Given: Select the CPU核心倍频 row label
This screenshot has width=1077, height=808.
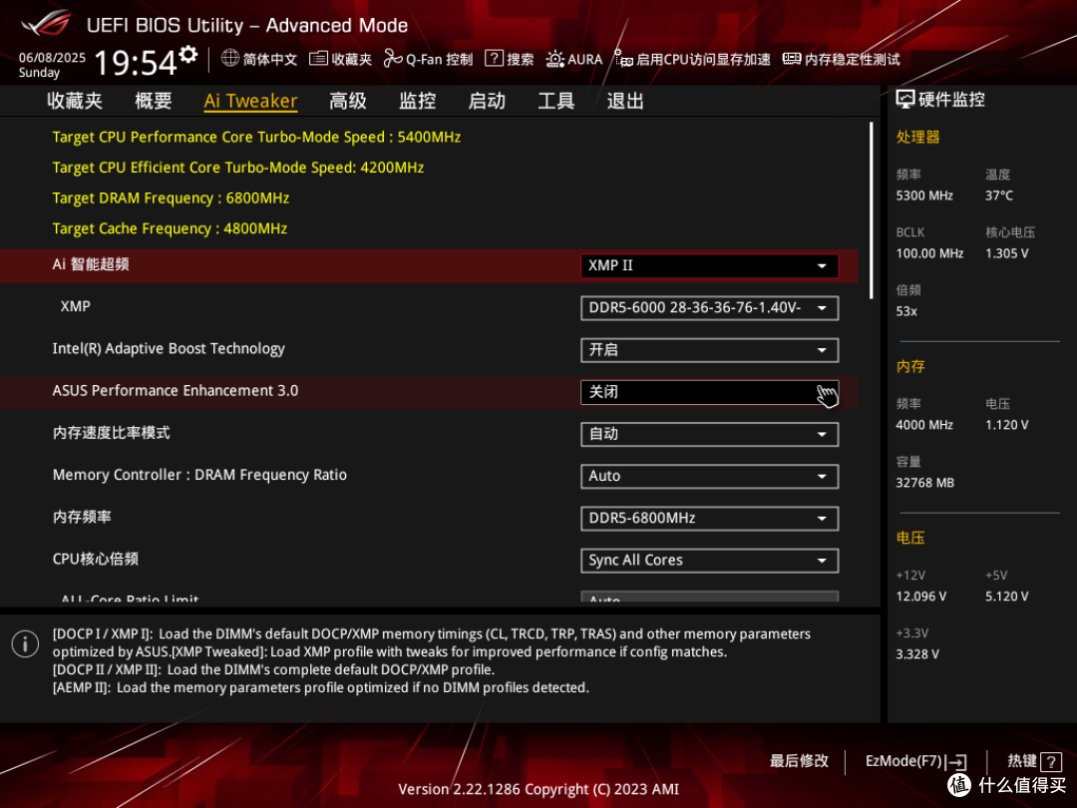Looking at the screenshot, I should click(x=96, y=560).
